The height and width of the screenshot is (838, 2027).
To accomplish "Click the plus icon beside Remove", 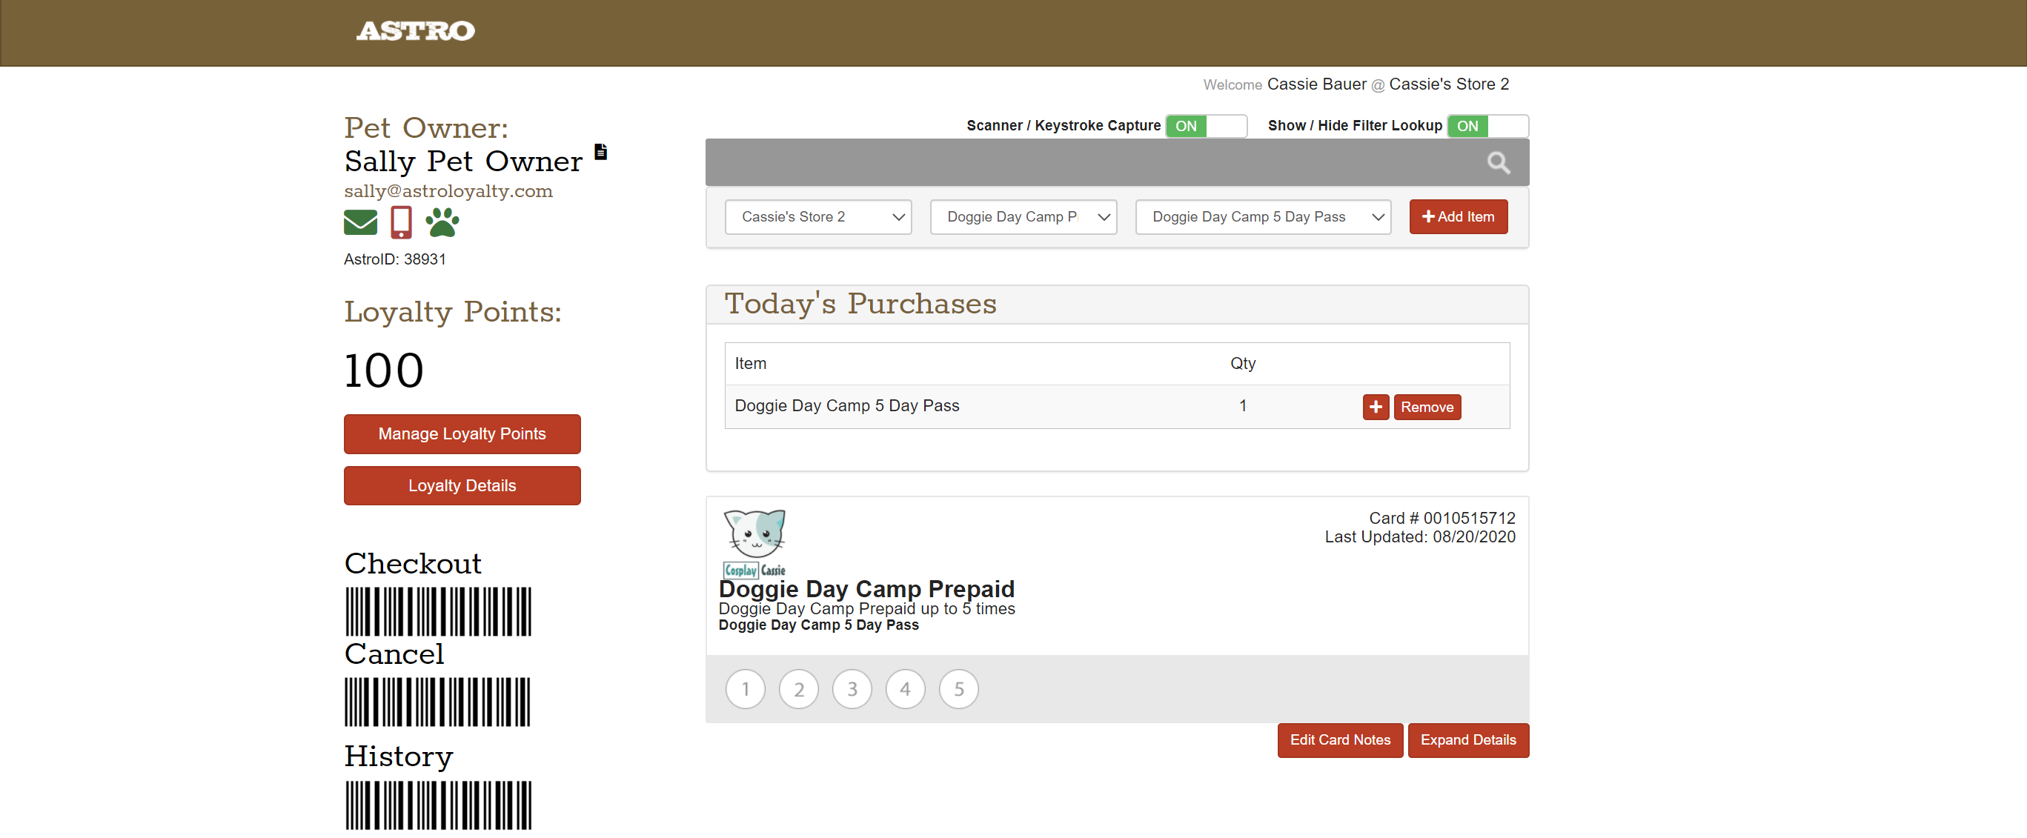I will tap(1375, 407).
